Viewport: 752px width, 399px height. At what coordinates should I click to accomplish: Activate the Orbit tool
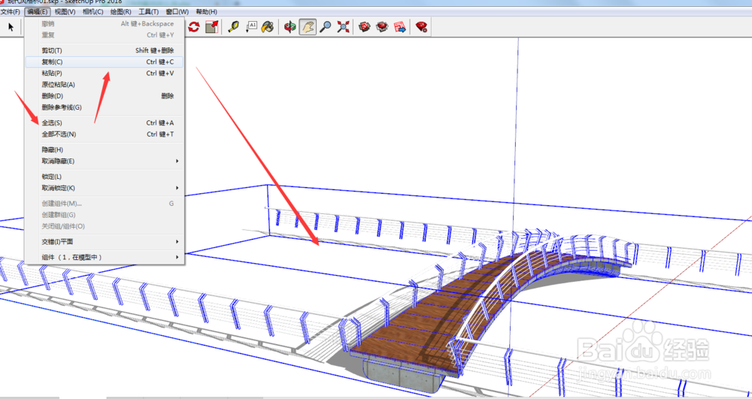tap(290, 27)
